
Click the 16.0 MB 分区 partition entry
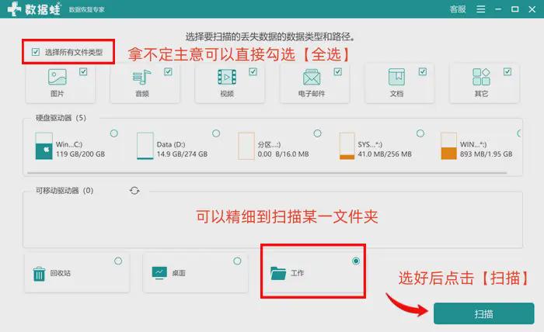click(x=272, y=149)
